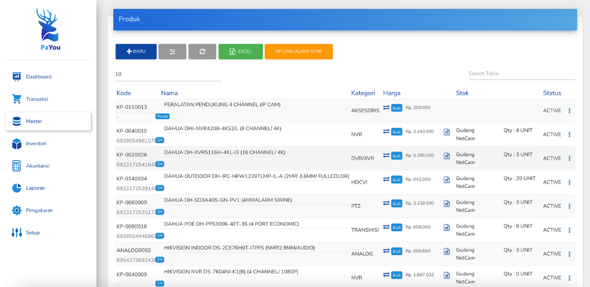Viewport: 590px width, 287px height.
Task: Click the Qty : 20 UNIT stock value
Action: click(x=520, y=178)
